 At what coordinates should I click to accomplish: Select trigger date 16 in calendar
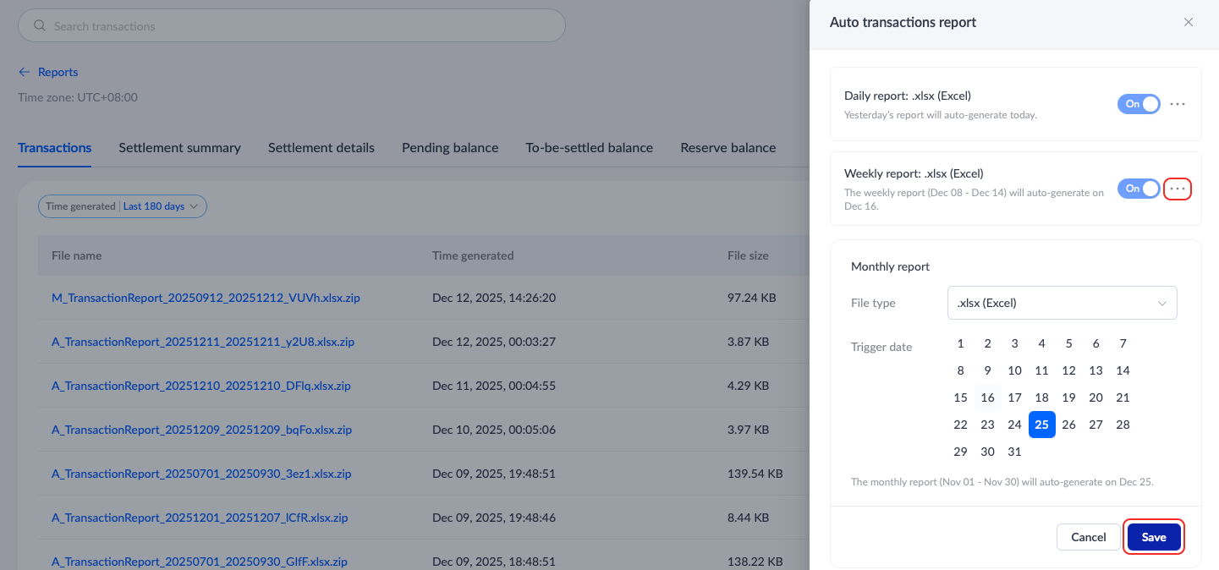click(x=987, y=397)
